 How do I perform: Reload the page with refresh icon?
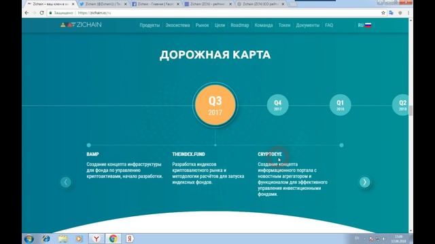coord(42,13)
